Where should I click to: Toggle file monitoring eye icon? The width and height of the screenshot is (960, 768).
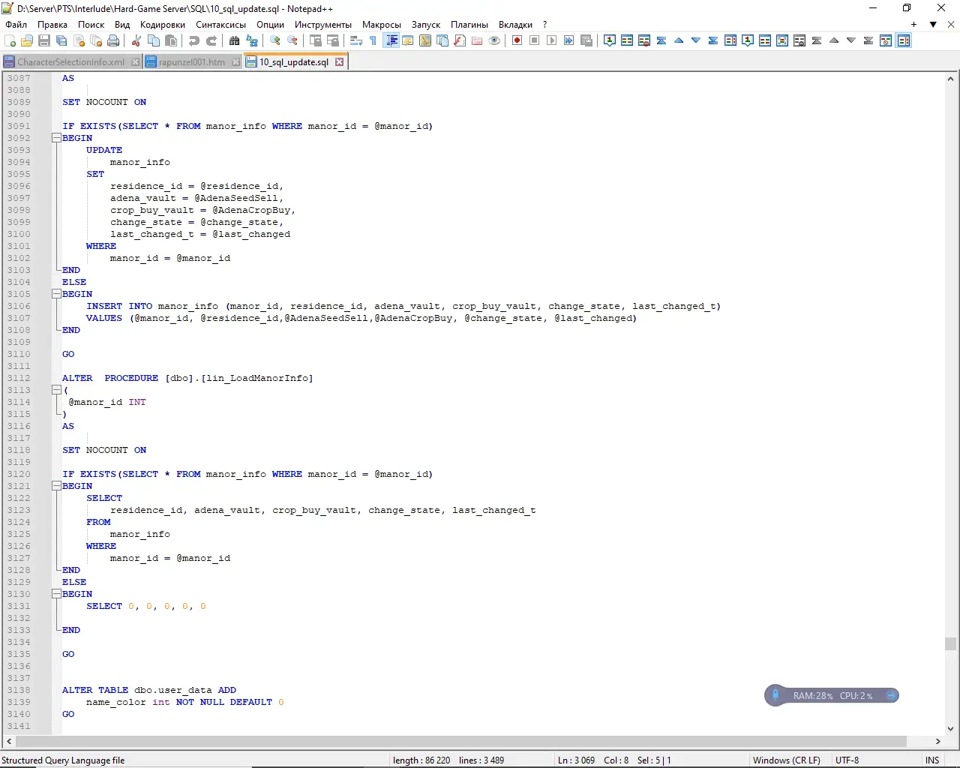pyautogui.click(x=494, y=40)
